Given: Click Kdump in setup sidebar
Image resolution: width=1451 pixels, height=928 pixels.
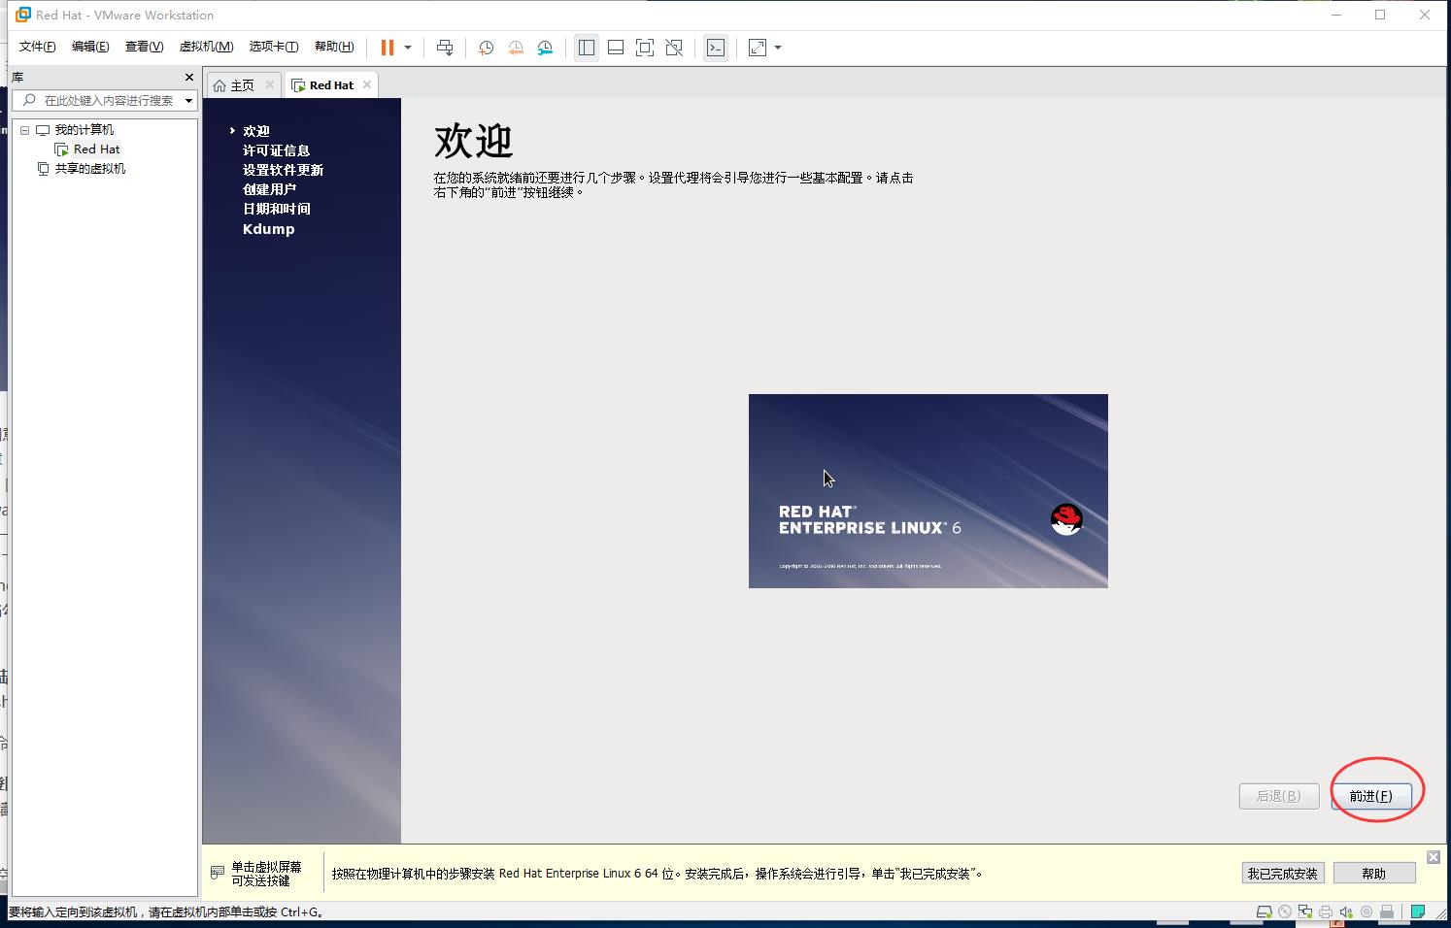Looking at the screenshot, I should click(268, 229).
